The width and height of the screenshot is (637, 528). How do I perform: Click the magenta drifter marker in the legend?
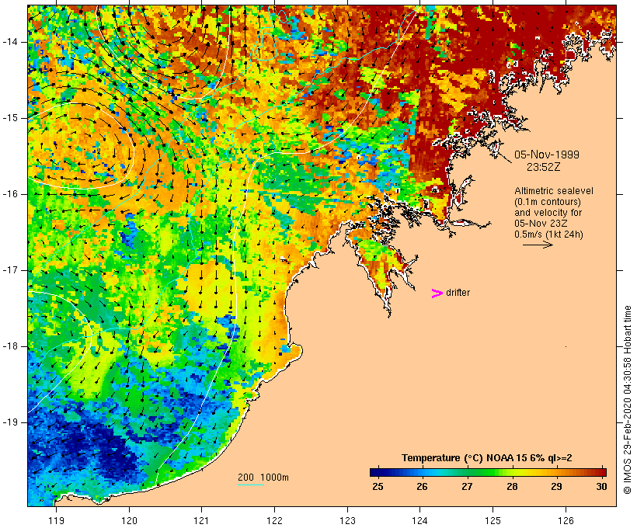click(x=437, y=294)
